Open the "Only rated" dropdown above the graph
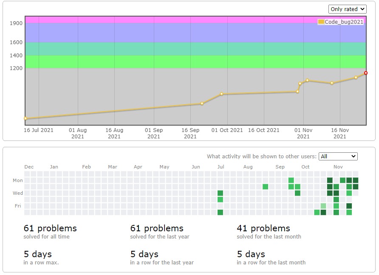379x275 pixels. 347,9
